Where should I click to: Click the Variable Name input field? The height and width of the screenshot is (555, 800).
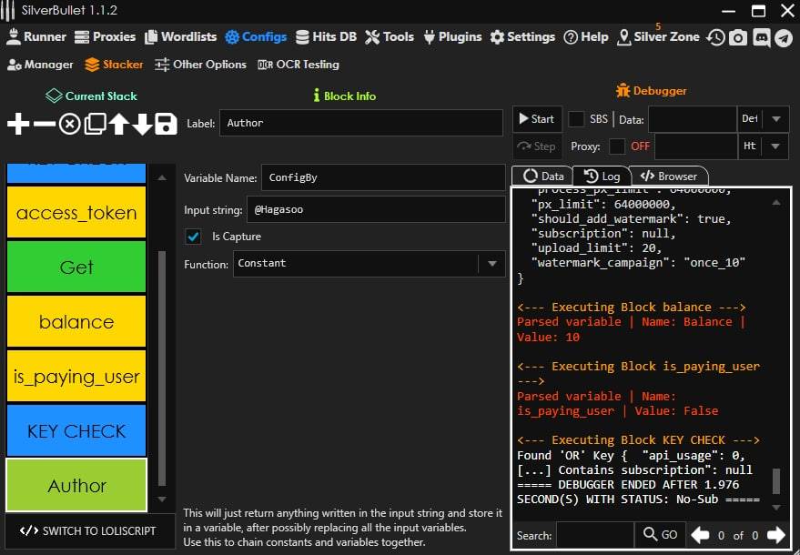(382, 178)
